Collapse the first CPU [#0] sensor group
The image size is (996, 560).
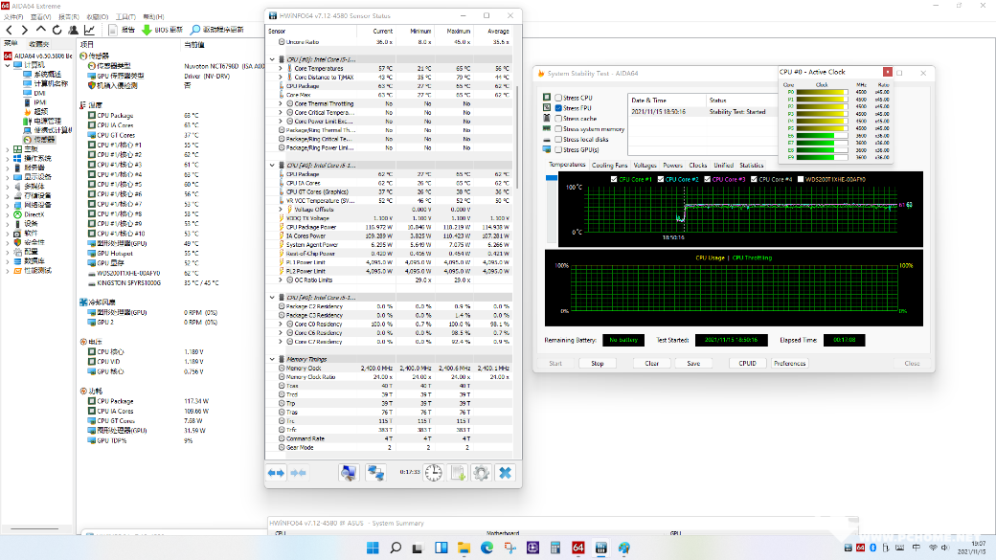pyautogui.click(x=273, y=59)
